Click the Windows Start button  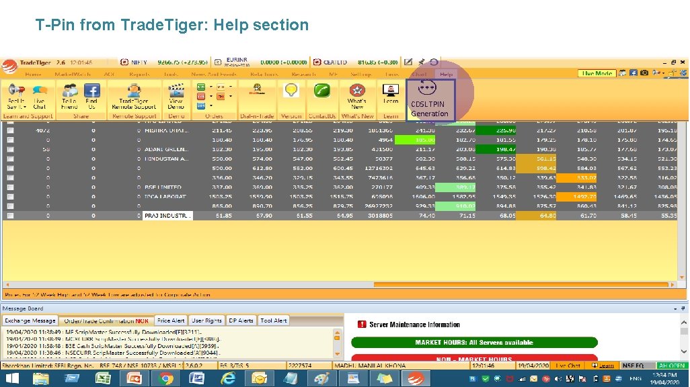(x=12, y=378)
